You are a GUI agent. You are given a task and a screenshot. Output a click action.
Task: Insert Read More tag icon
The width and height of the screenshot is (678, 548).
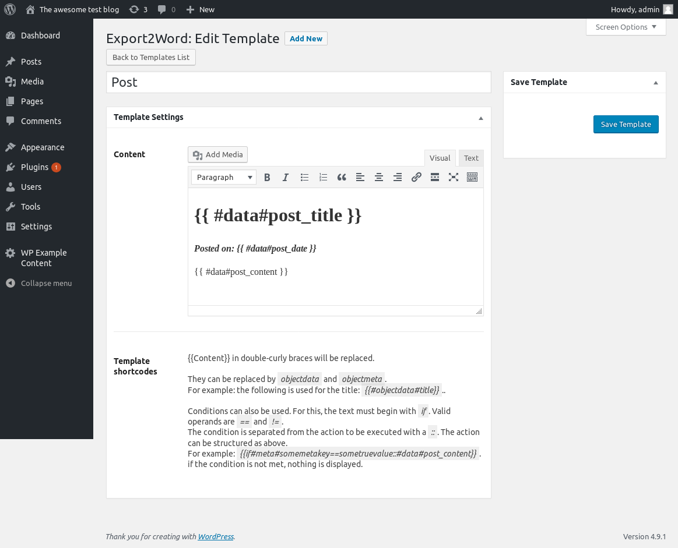[435, 178]
